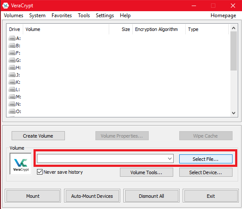
Task: Click the Dismount All button
Action: point(151,196)
